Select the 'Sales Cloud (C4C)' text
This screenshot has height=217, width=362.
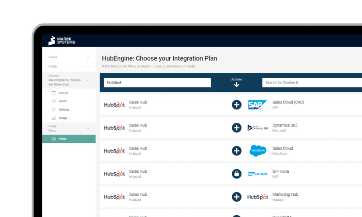point(288,102)
